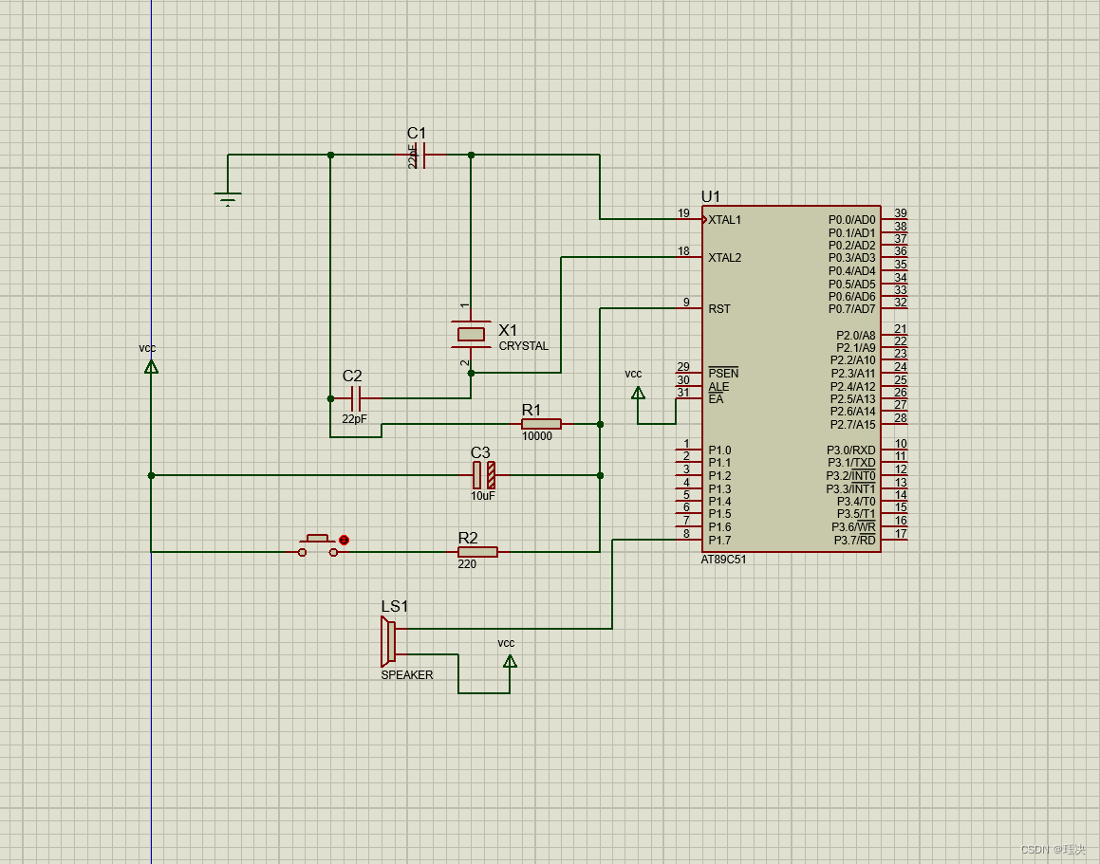Click the CRYSTAL value text
This screenshot has height=864, width=1100.
(x=523, y=346)
